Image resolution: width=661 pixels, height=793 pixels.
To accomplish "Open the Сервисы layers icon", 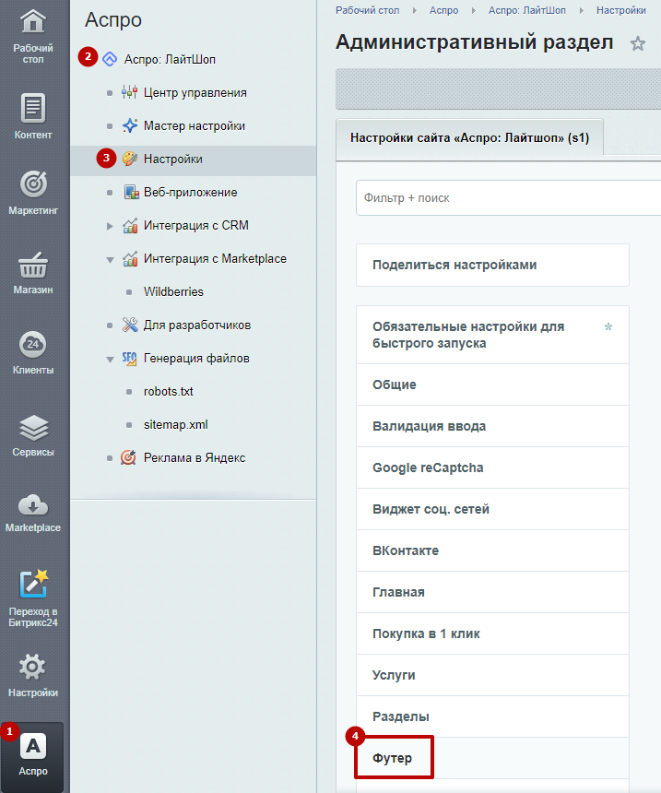I will pyautogui.click(x=33, y=427).
